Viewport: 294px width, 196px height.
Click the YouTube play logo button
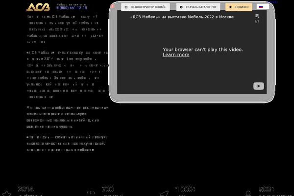(x=259, y=86)
